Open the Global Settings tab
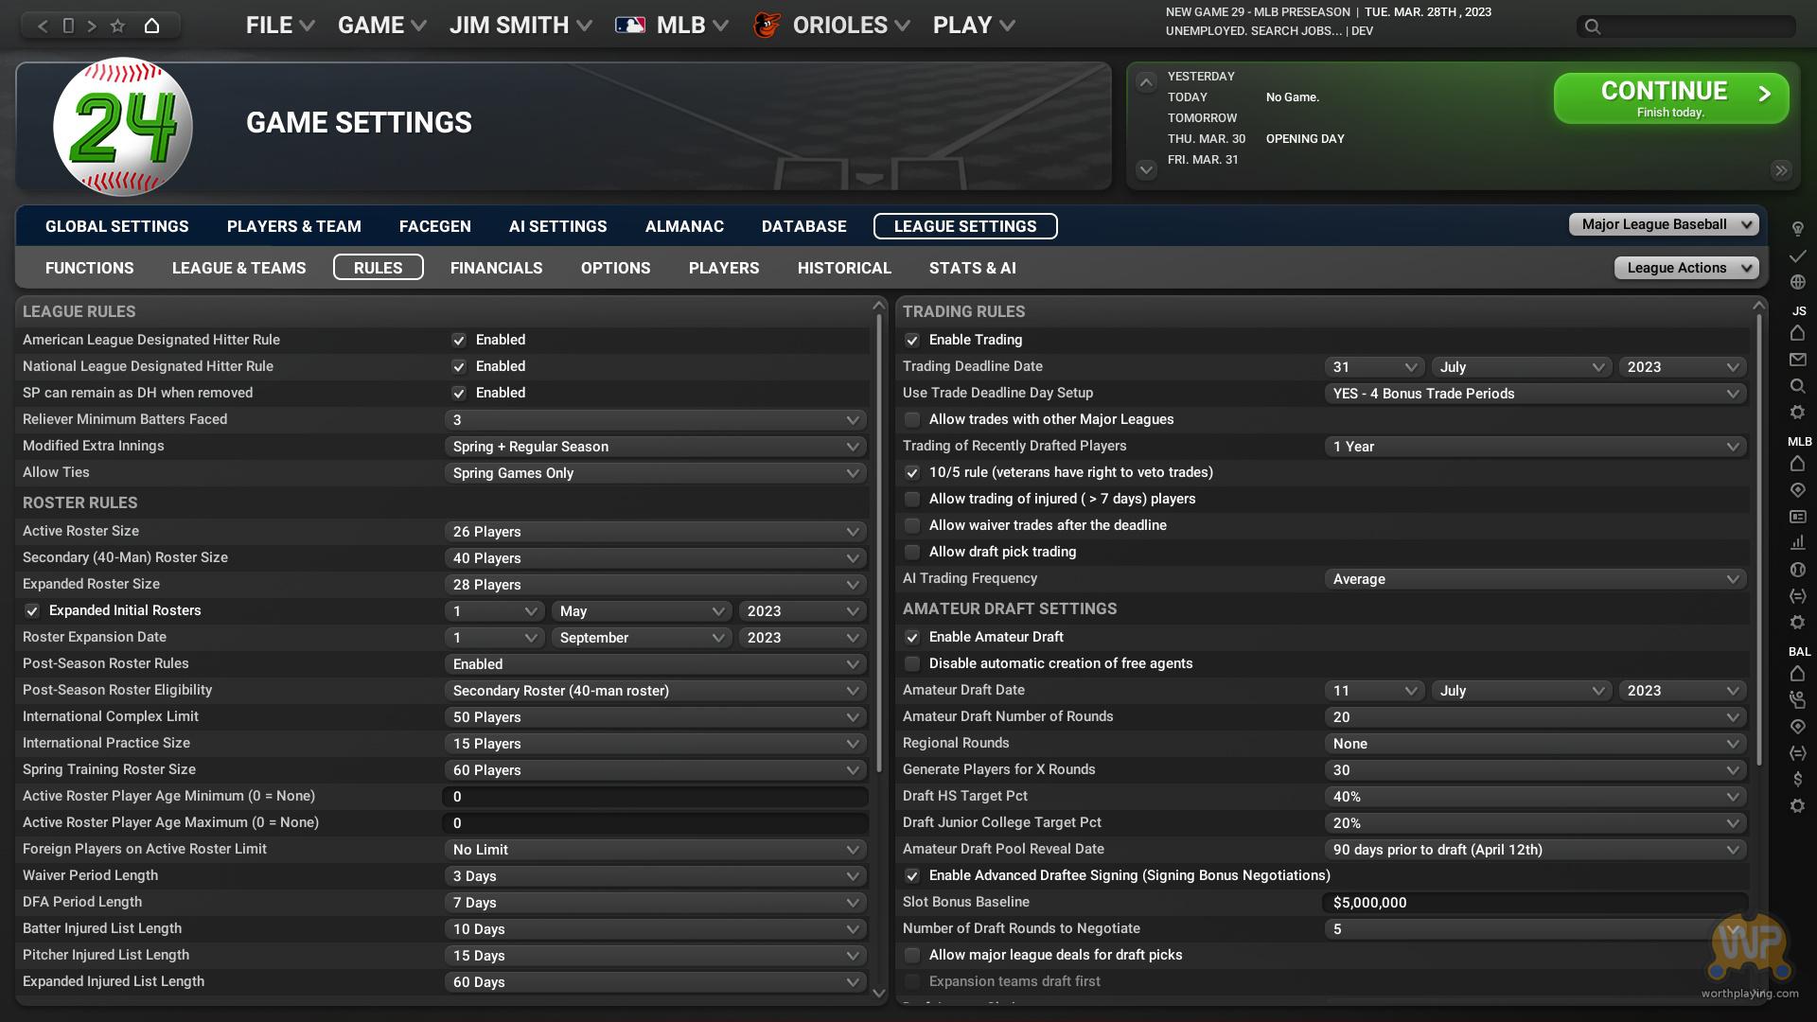Viewport: 1817px width, 1022px height. tap(116, 226)
